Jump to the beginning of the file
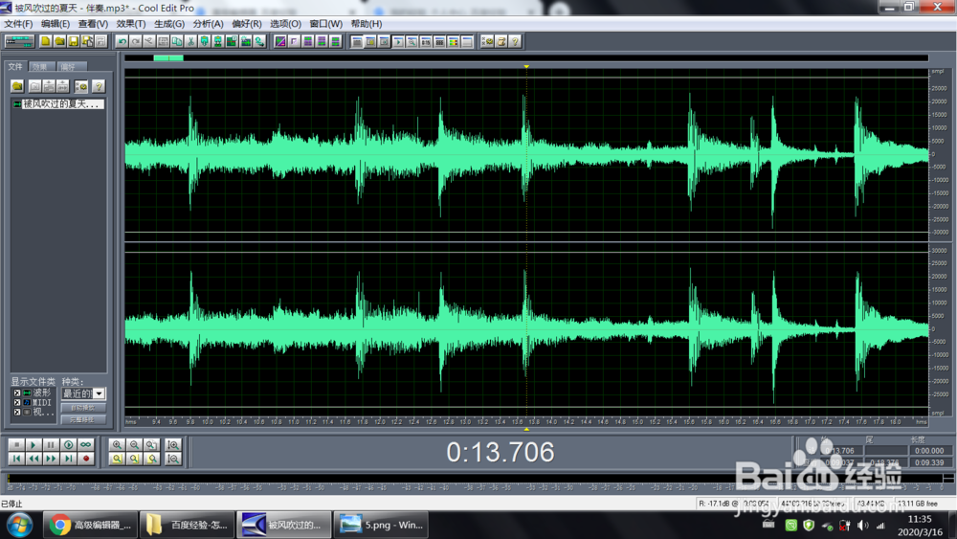Viewport: 957px width, 539px height. 16,459
